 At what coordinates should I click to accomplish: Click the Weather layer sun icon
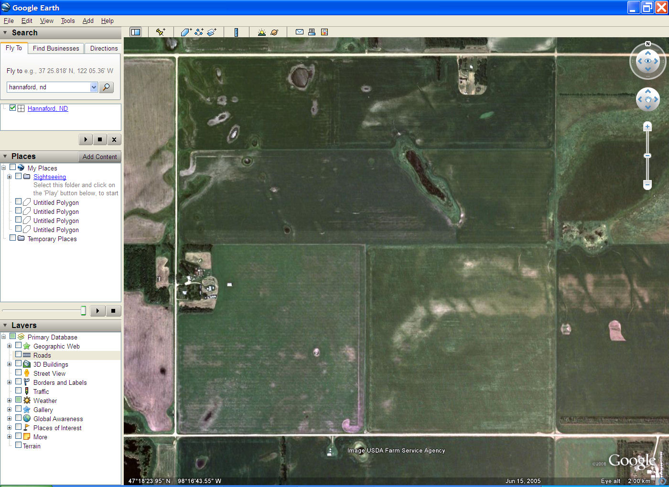[x=27, y=401]
